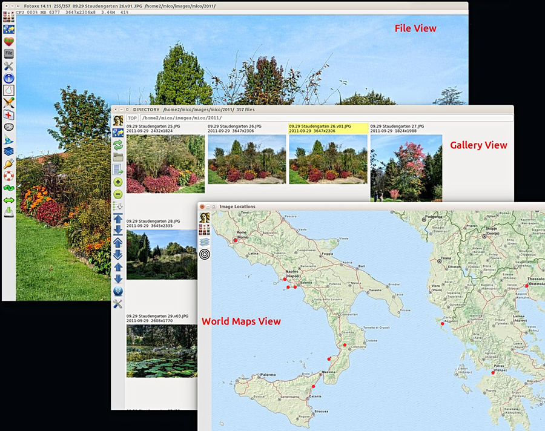545x431 pixels.
Task: Open crossed wrench tools icon in main toolbar
Action: [8, 66]
